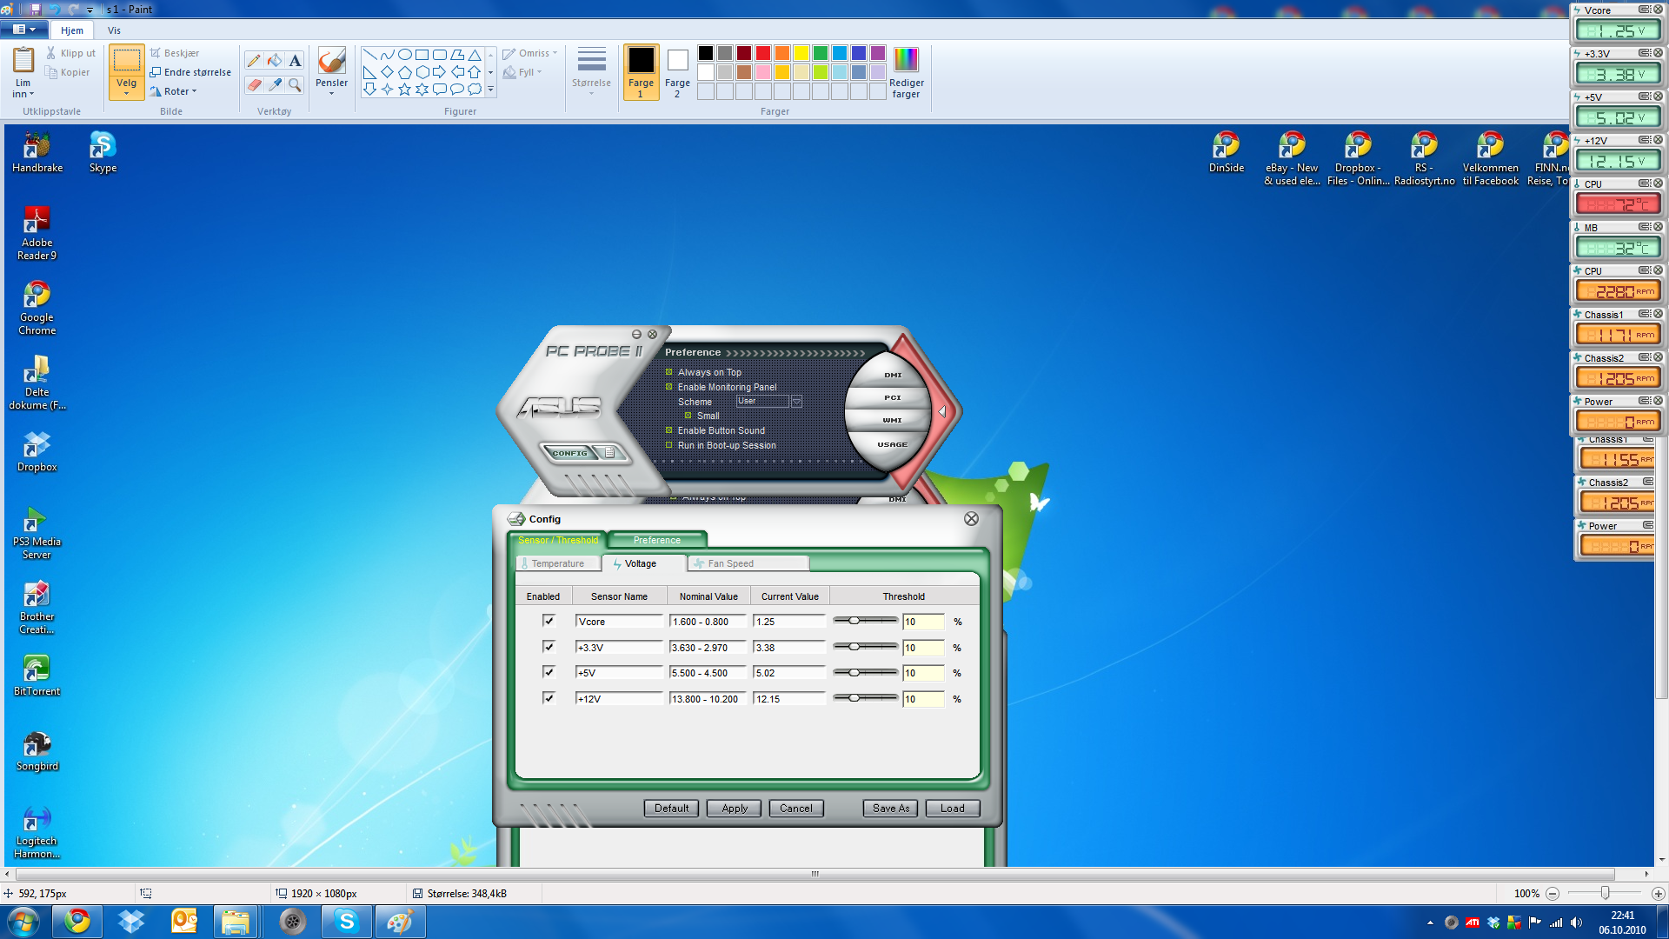
Task: Click Beskjær crop icon
Action: pyautogui.click(x=156, y=53)
